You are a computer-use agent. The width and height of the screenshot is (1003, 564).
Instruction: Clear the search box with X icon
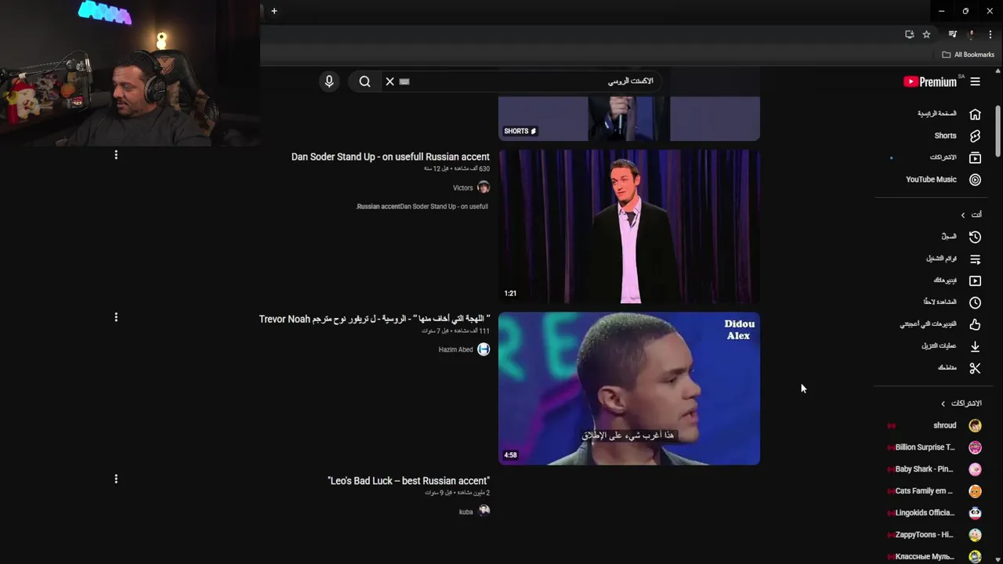click(x=389, y=81)
